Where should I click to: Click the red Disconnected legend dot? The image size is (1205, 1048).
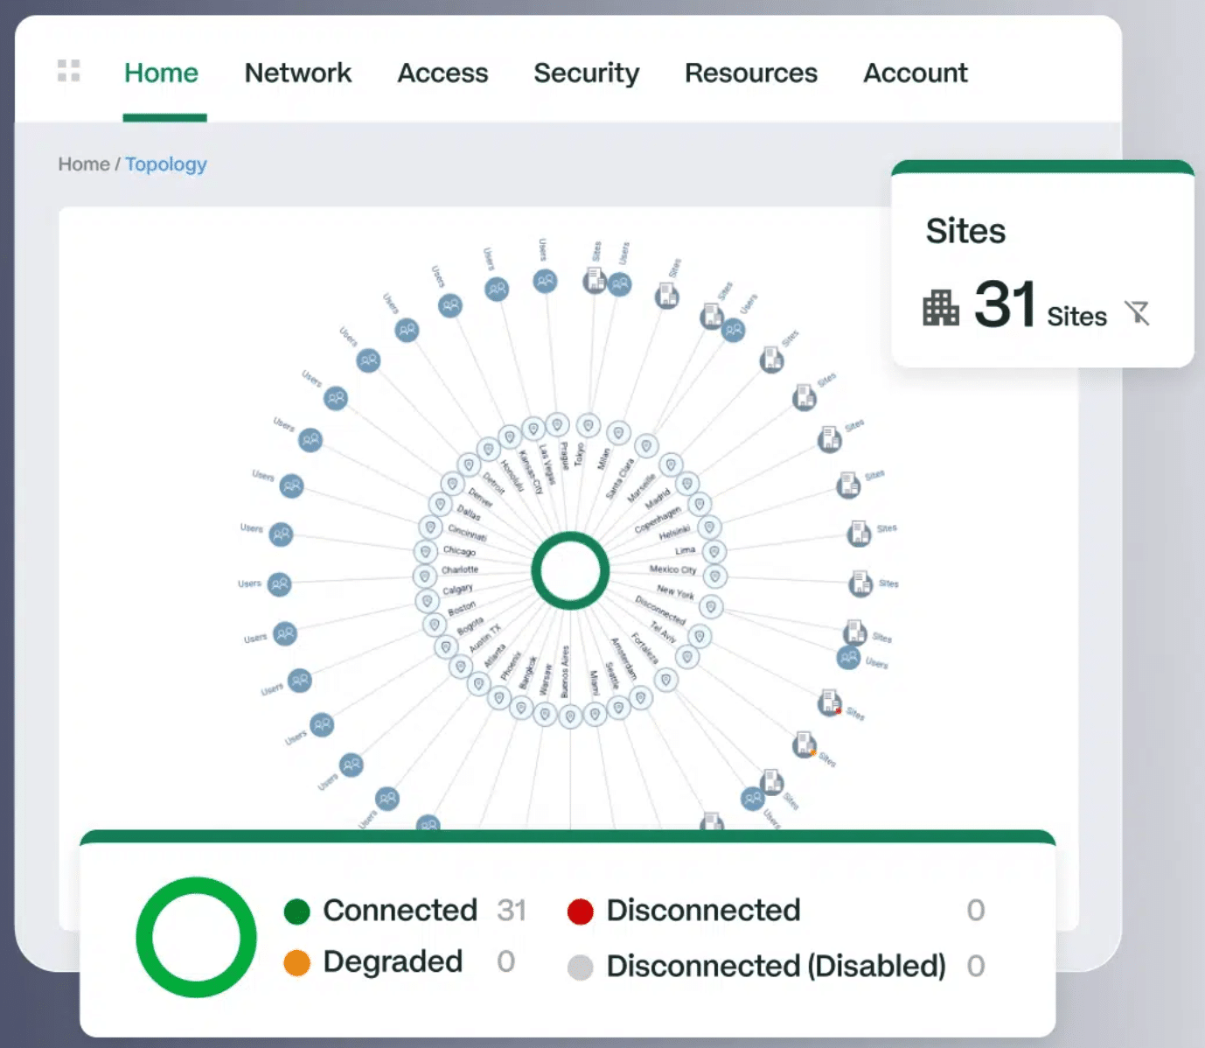pos(581,912)
